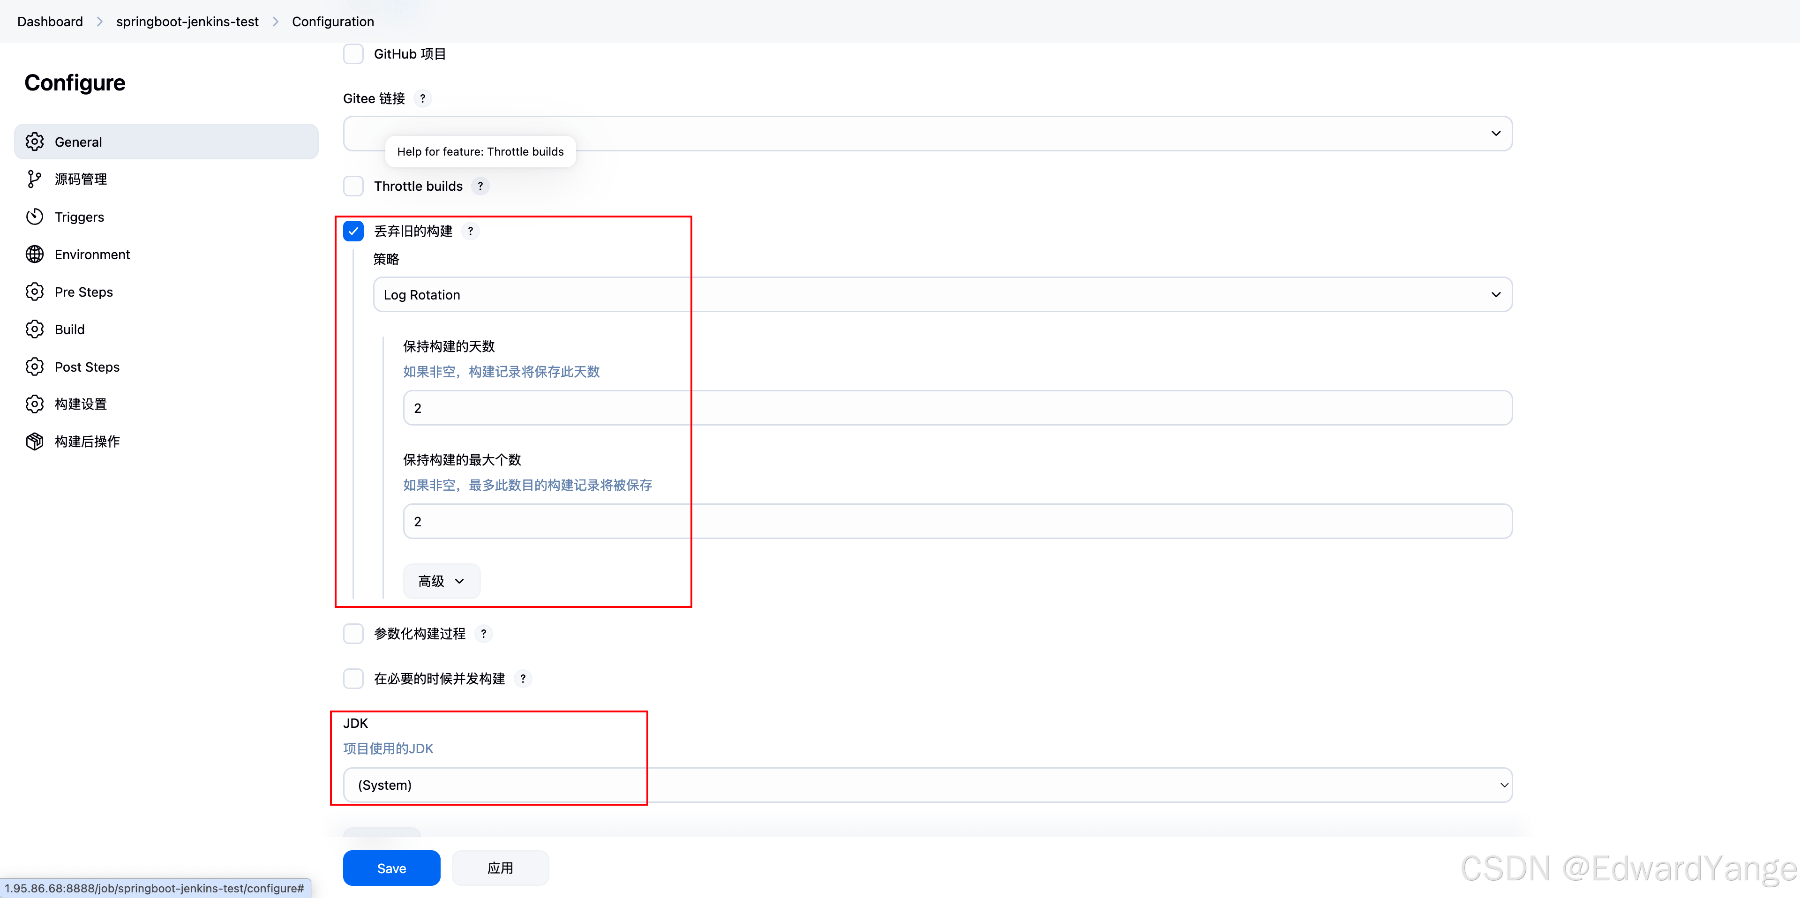The image size is (1800, 898).
Task: Click the Save button
Action: (x=391, y=868)
